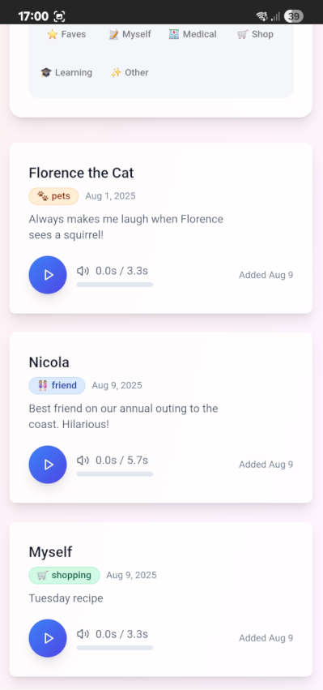This screenshot has height=690, width=323.
Task: Tap the speaker icon on Florence's card
Action: click(83, 271)
